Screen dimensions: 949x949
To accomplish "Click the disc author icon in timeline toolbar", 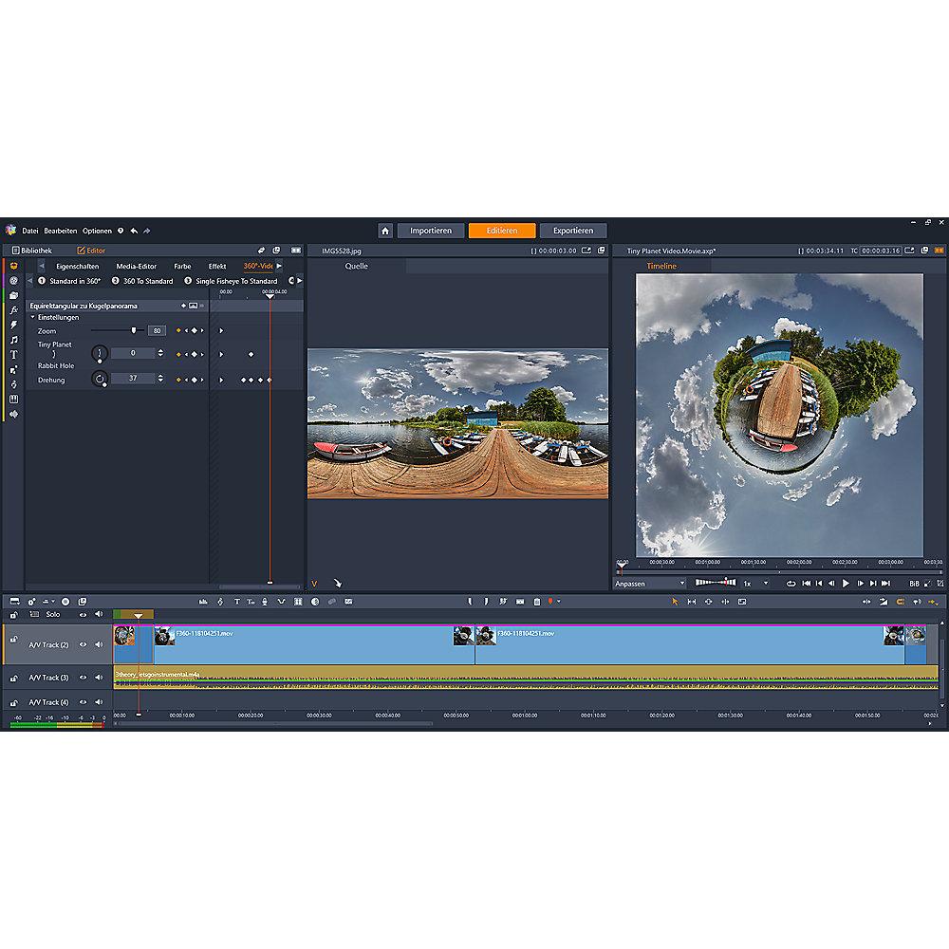I will click(65, 602).
